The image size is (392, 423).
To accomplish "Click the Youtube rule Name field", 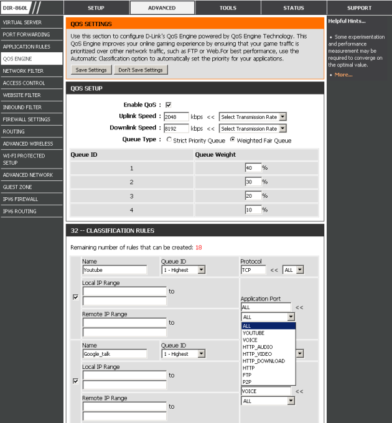I will pyautogui.click(x=114, y=270).
